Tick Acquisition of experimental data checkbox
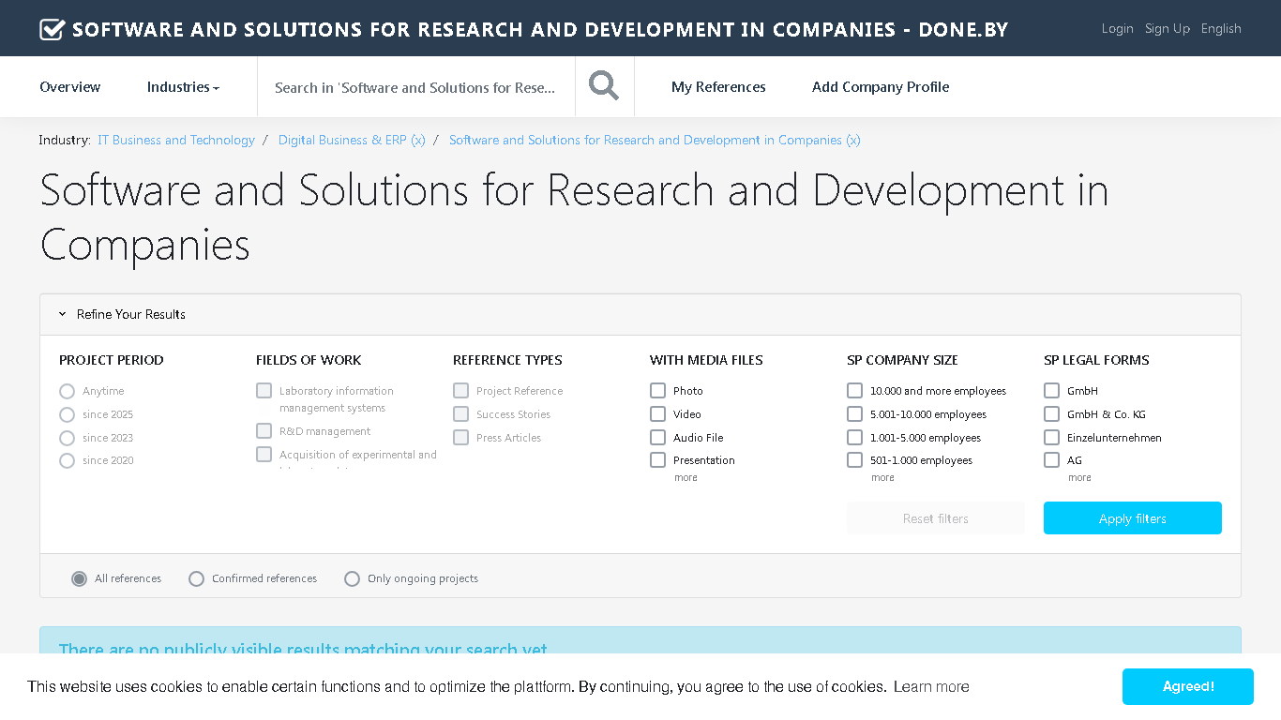The image size is (1281, 720). [x=264, y=455]
